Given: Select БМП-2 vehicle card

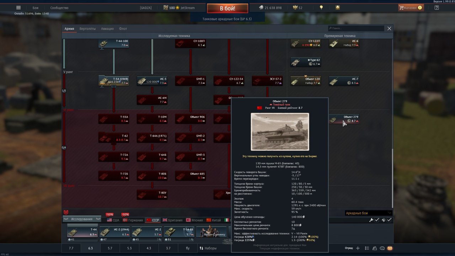Looking at the screenshot, I should [191, 138].
